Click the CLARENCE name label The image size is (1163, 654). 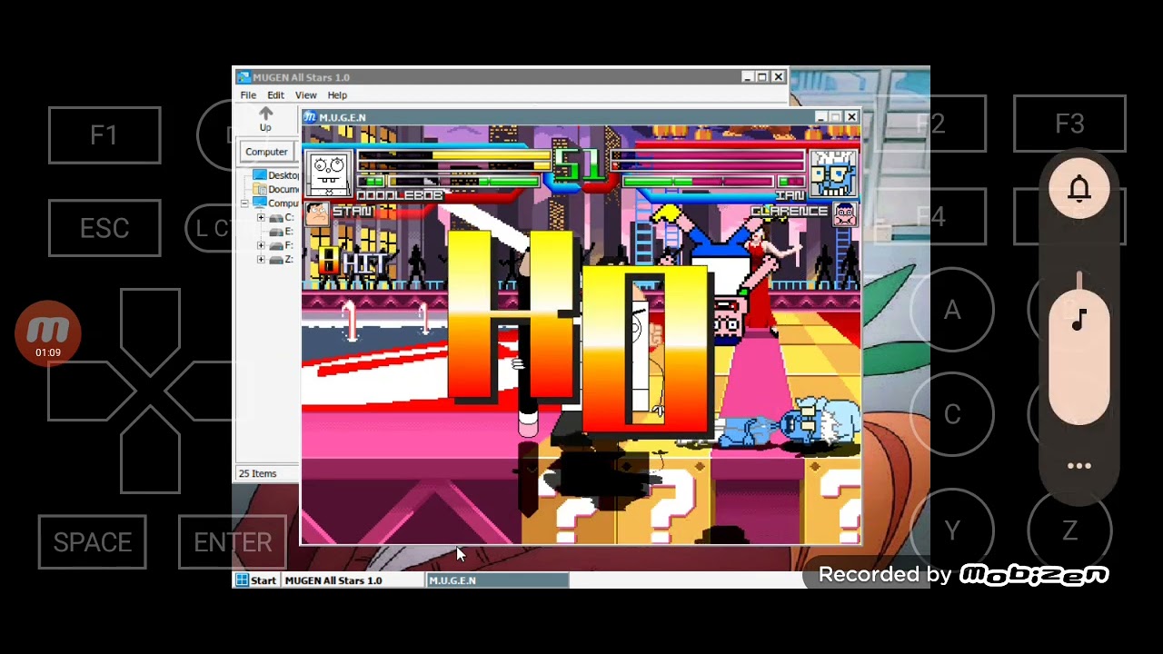(x=790, y=211)
